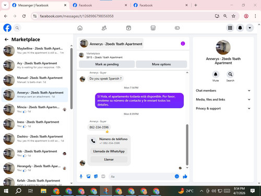Open Dashiro 2beds 1bath Apartment conversation
The height and width of the screenshot is (196, 261).
[35, 139]
